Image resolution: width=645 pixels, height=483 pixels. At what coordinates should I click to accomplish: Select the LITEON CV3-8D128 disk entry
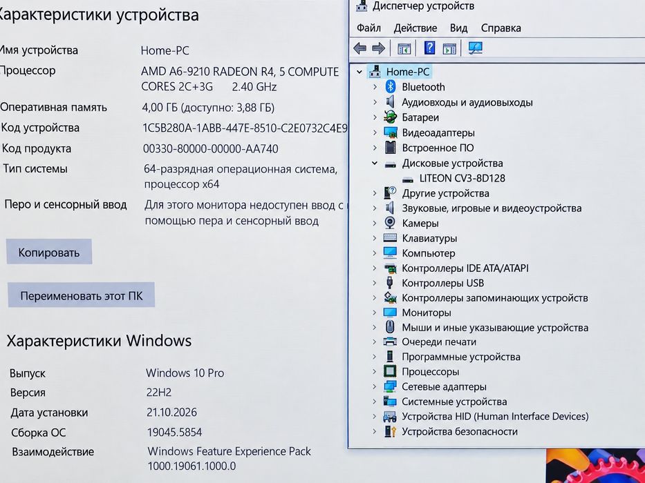462,178
